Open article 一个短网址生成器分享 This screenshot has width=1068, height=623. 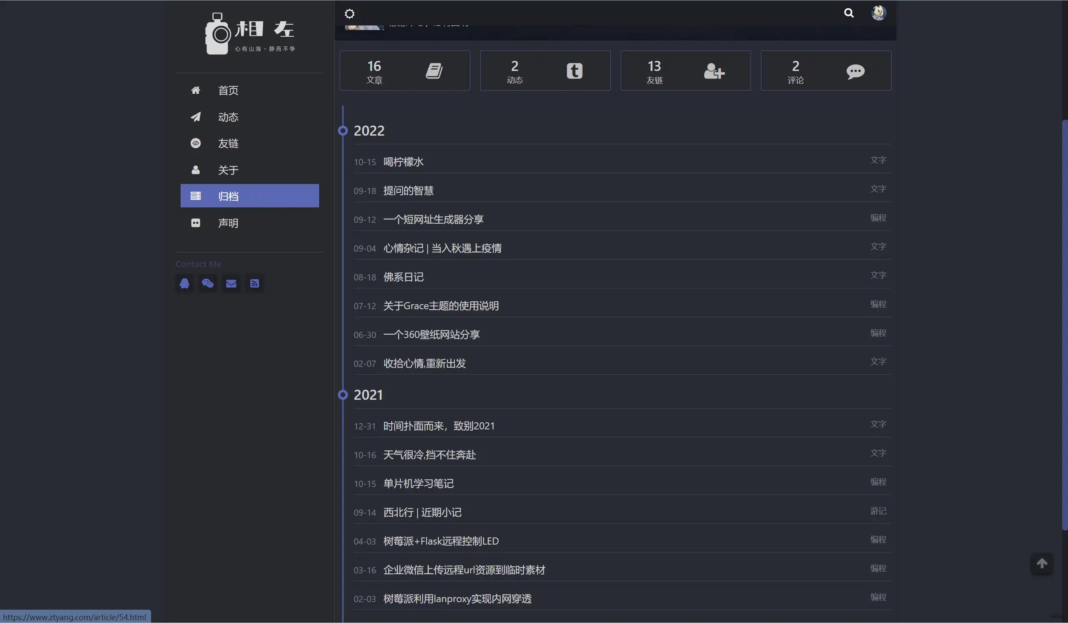(433, 219)
